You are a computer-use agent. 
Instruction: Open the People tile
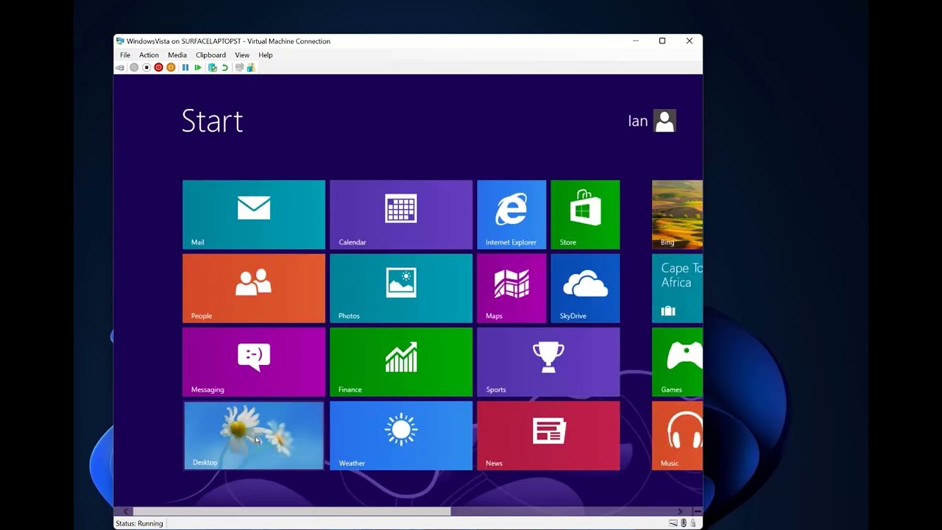point(254,288)
